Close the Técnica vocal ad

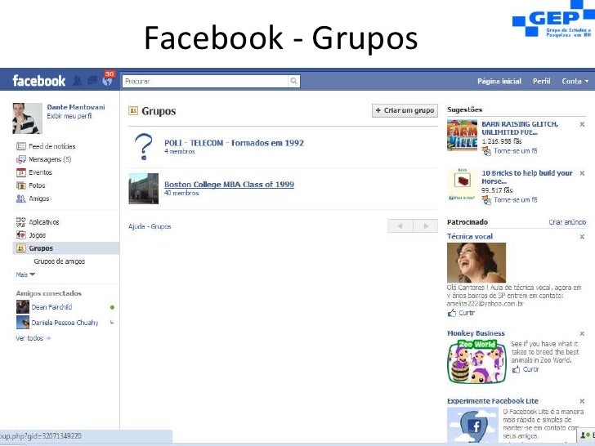point(582,237)
